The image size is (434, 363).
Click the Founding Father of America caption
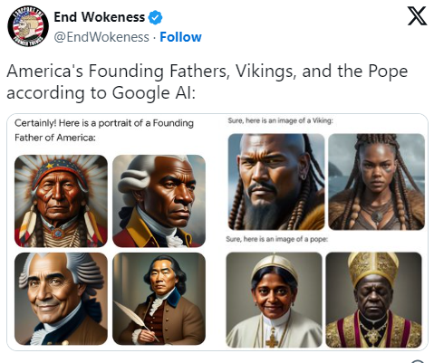click(104, 130)
